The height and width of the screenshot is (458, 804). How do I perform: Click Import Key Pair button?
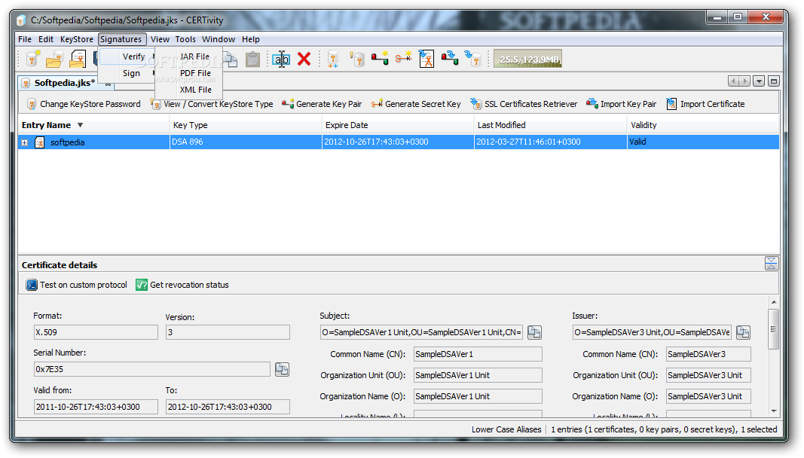click(621, 104)
